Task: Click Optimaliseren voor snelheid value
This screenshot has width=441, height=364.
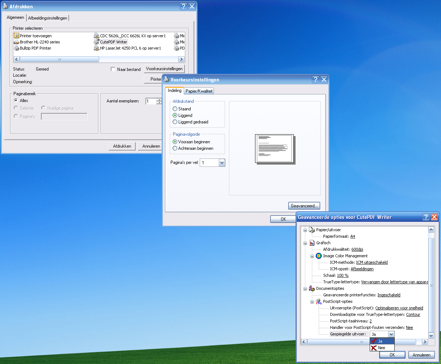Action: [x=399, y=308]
